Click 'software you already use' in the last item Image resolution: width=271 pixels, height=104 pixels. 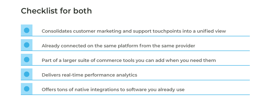click(x=155, y=90)
